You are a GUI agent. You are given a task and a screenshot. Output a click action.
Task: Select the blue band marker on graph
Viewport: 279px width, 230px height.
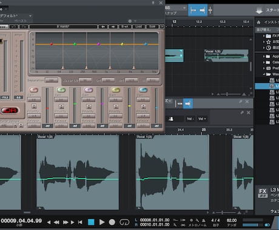(146, 44)
